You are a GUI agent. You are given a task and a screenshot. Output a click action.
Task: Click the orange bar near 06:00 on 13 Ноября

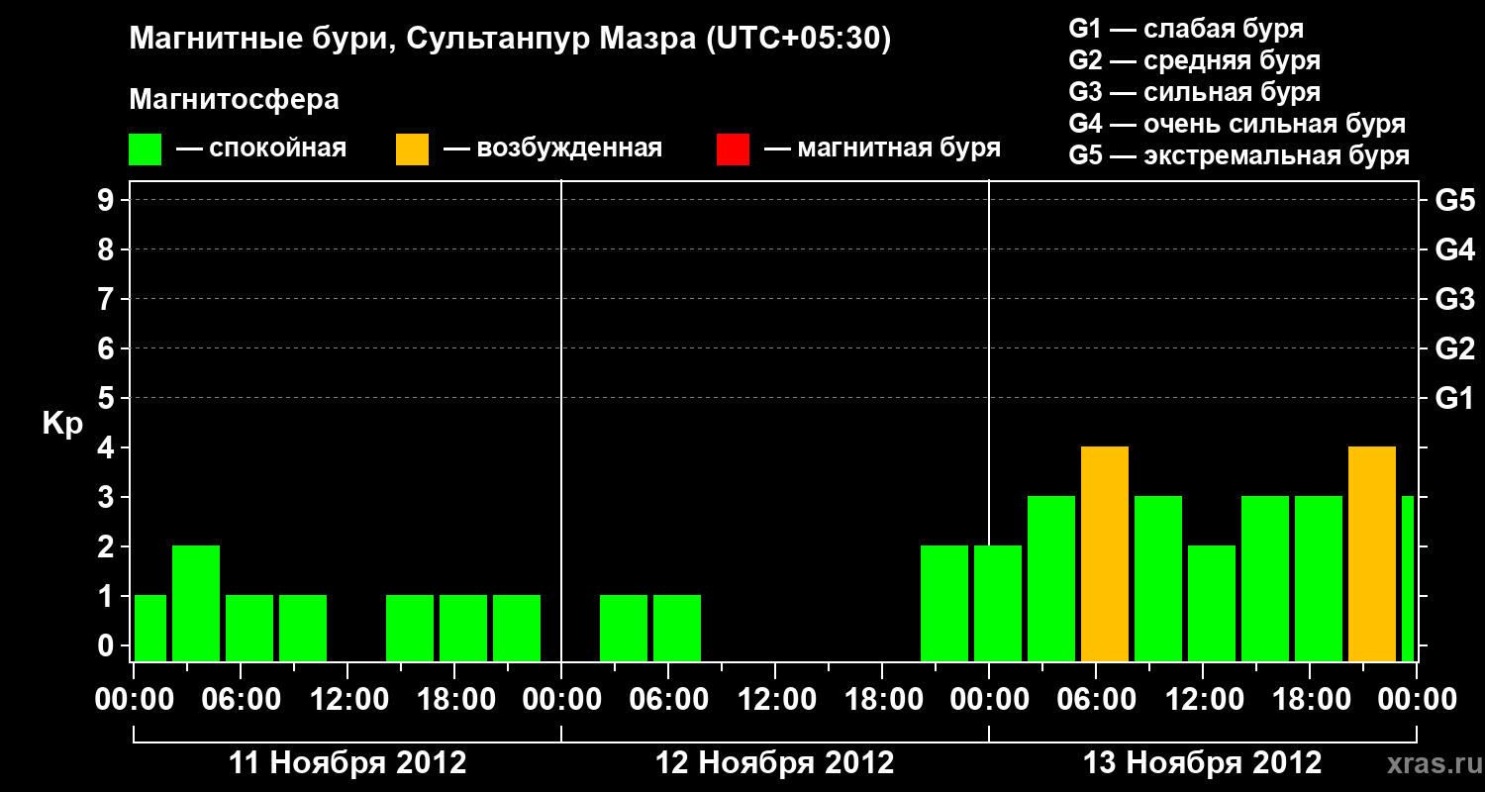pyautogui.click(x=1105, y=553)
